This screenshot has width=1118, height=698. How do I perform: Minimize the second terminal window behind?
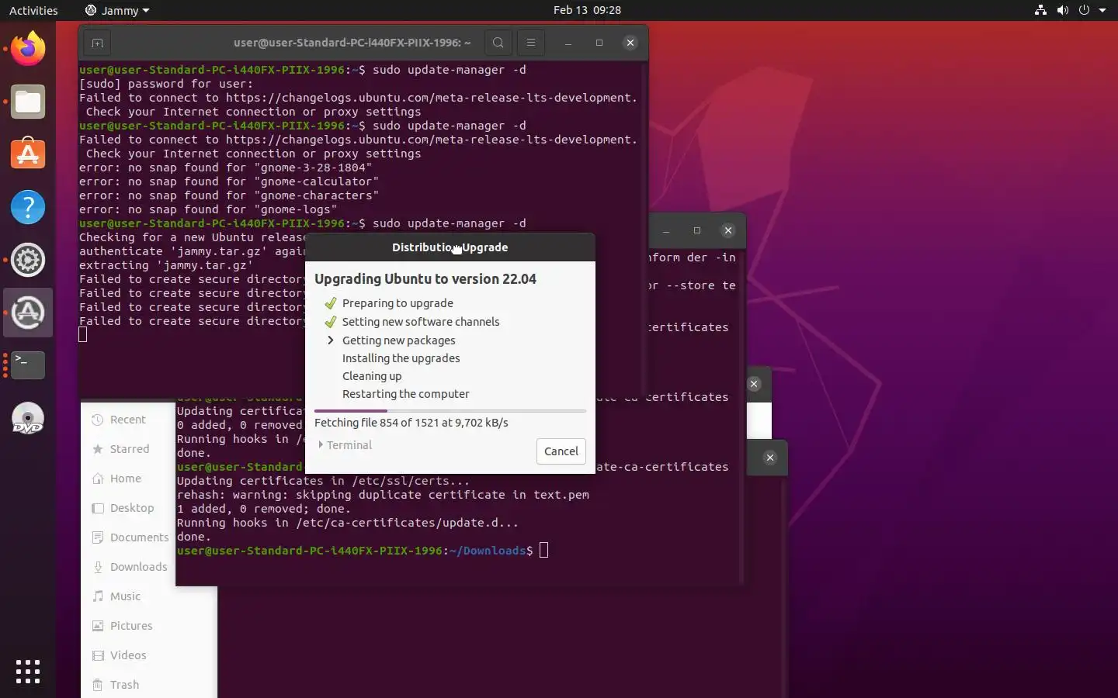coord(666,230)
